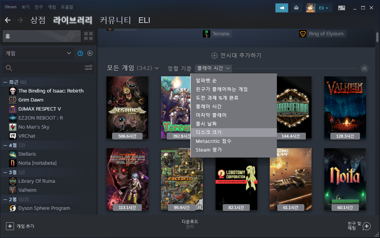Viewport: 380px width, 238px height.
Task: Click 전시대 추가하기 link
Action: pos(241,56)
